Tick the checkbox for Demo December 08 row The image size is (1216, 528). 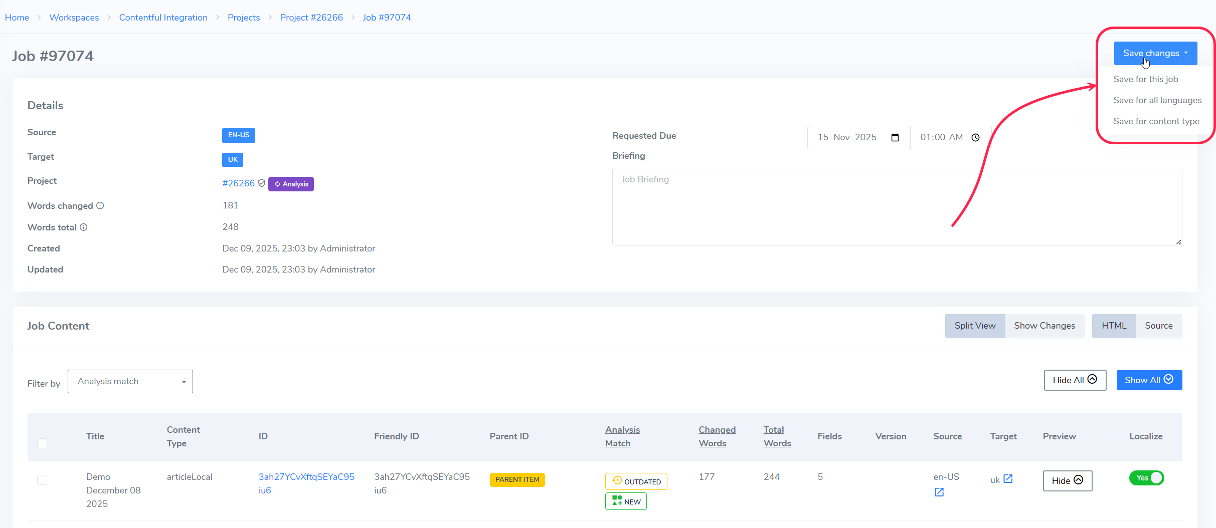[x=42, y=480]
